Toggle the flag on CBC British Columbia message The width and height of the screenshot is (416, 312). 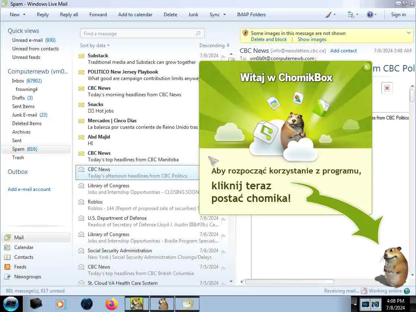coord(223,268)
